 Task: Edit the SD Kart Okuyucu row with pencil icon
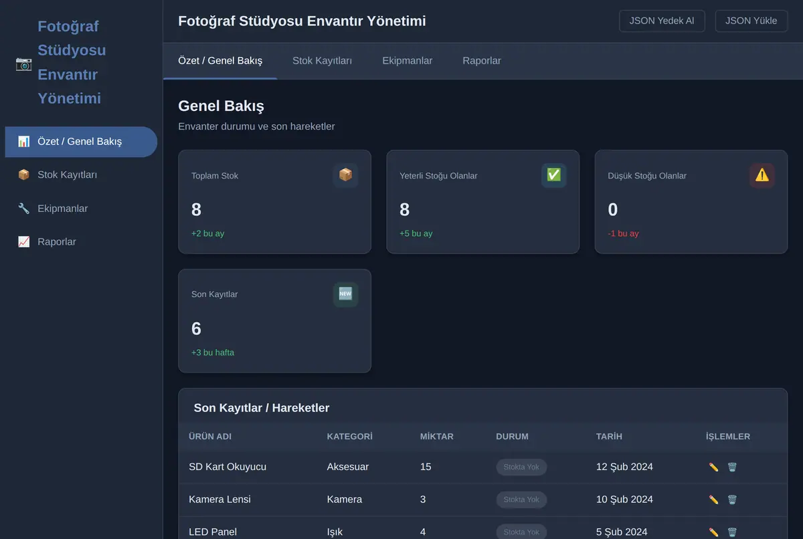click(x=713, y=467)
